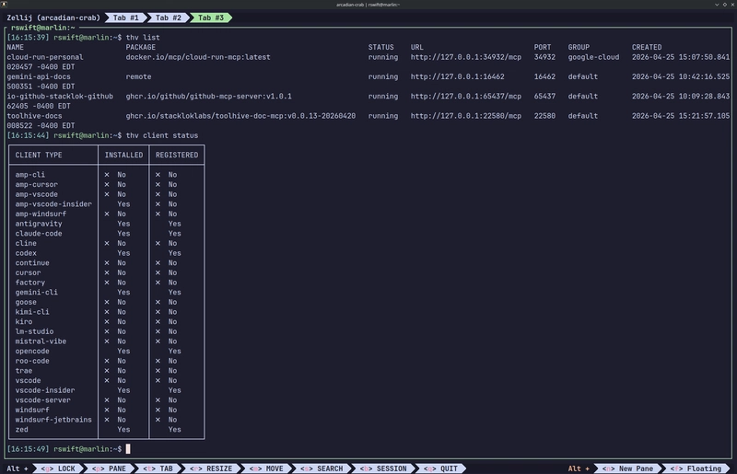This screenshot has height=474, width=737.
Task: Click the New Pane shortcut item
Action: [627, 468]
